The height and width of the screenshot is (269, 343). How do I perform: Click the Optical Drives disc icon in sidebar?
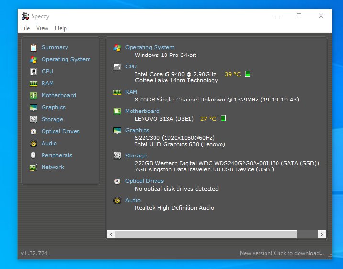33,131
